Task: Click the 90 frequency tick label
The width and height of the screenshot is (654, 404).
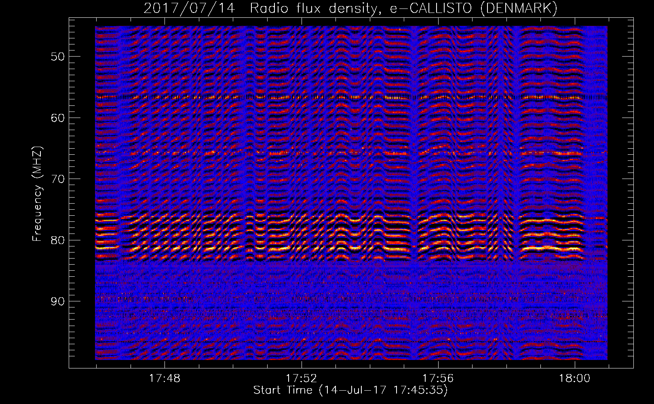Action: tap(57, 301)
